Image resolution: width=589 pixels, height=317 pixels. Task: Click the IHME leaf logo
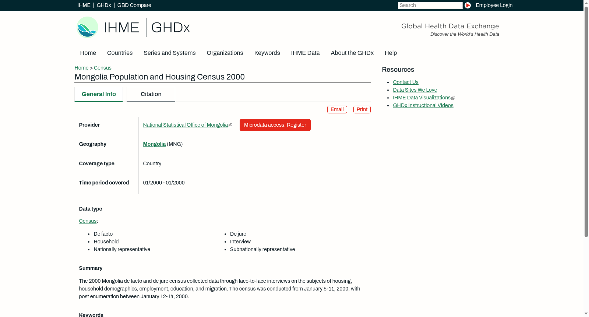coord(87,27)
